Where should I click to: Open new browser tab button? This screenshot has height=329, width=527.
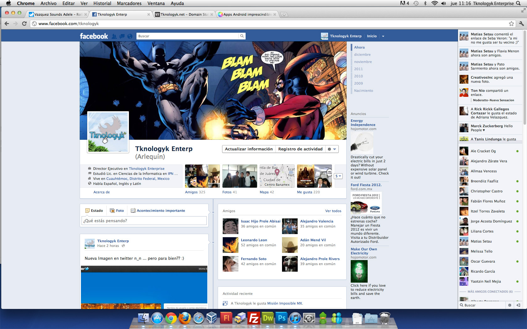pos(284,14)
